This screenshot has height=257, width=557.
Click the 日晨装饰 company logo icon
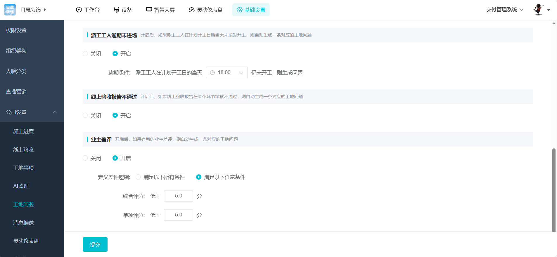(x=10, y=10)
